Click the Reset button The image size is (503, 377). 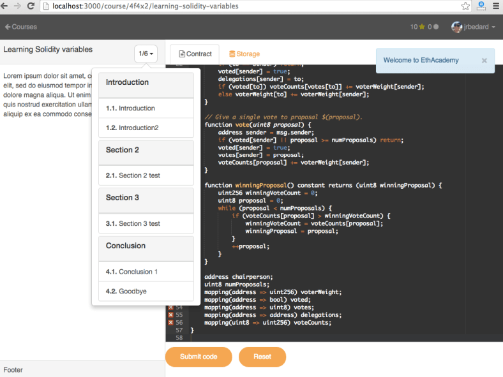(262, 357)
